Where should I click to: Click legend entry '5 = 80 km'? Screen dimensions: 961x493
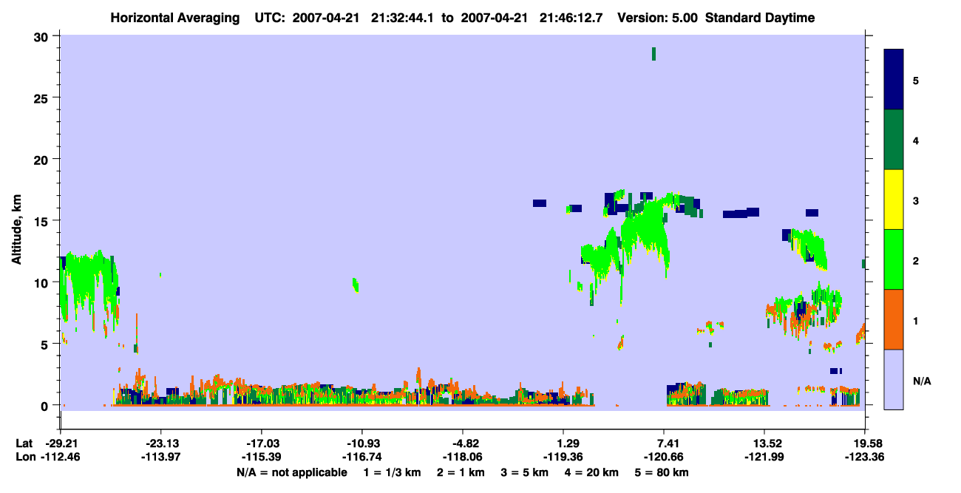click(x=662, y=472)
